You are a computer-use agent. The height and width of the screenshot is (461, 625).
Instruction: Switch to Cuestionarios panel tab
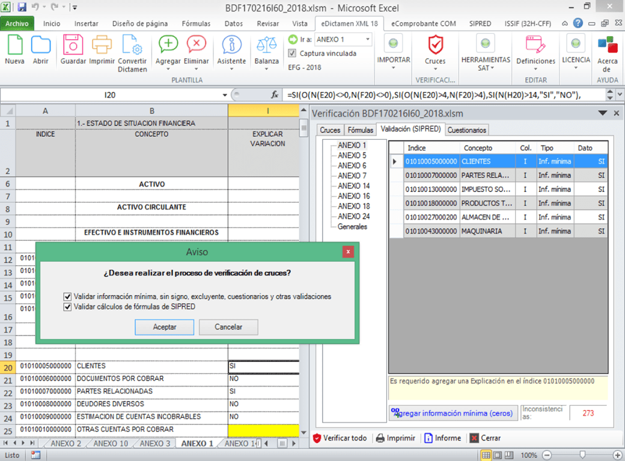pos(466,130)
